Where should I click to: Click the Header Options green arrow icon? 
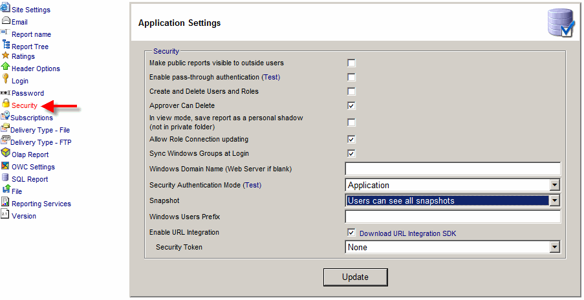[5, 66]
